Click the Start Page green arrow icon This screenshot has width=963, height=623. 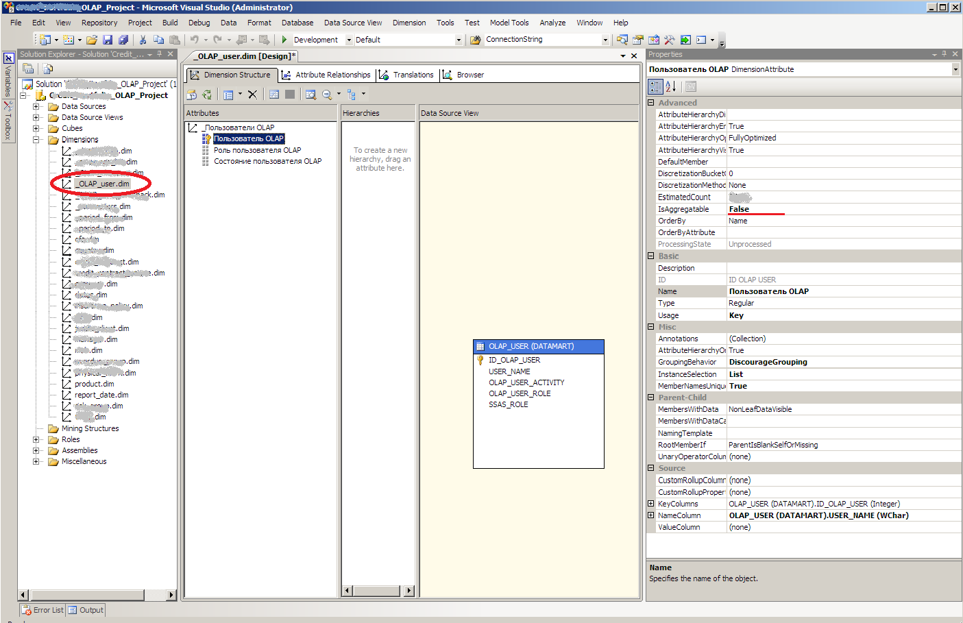pyautogui.click(x=685, y=40)
